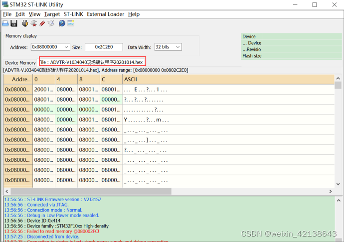Select the ASCII cell '............?...'
This screenshot has width=344, height=242.
pos(228,110)
